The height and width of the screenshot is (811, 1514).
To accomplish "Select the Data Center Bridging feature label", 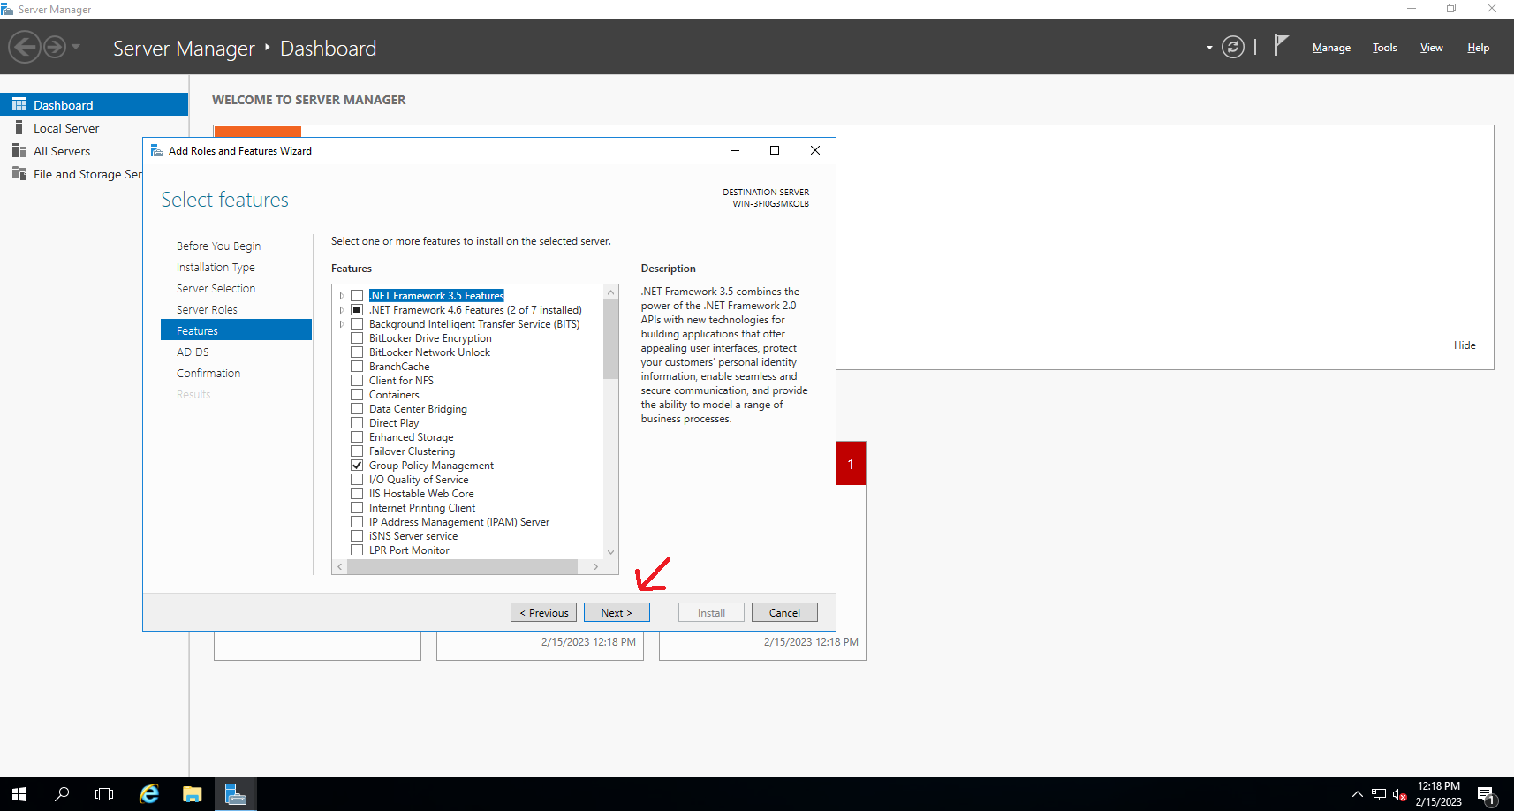I will click(418, 409).
